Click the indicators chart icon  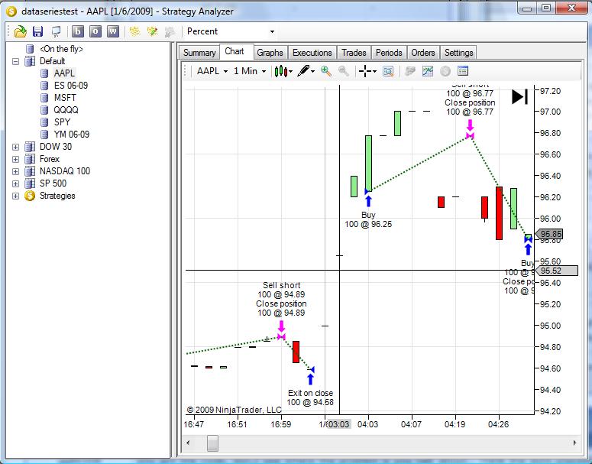point(428,71)
